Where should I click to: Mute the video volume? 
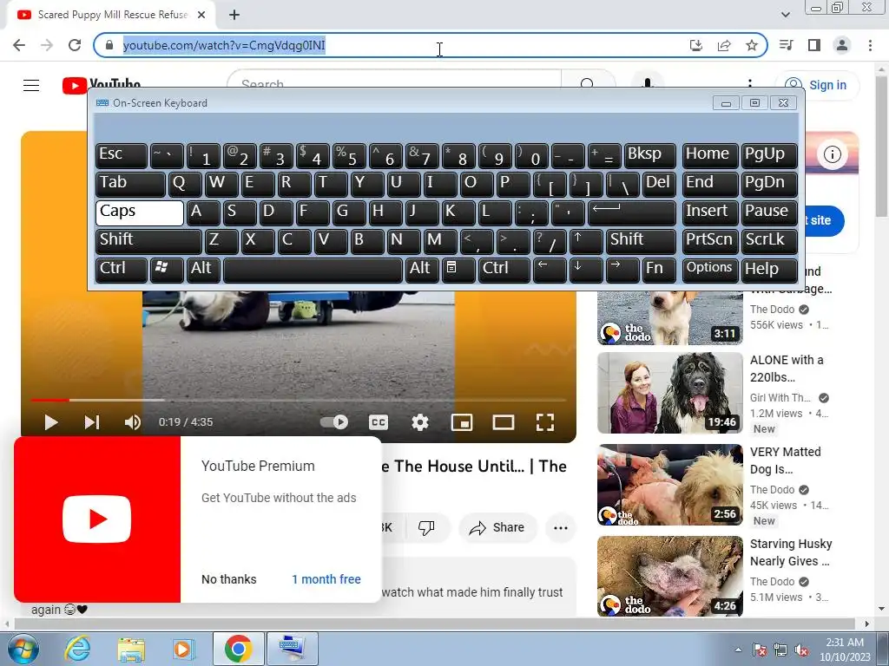(x=133, y=422)
